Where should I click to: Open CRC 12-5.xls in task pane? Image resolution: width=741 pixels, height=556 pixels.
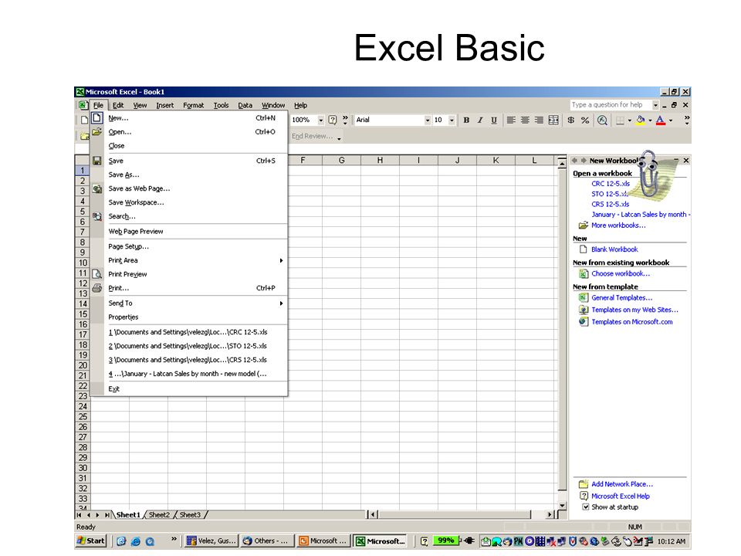(x=610, y=184)
